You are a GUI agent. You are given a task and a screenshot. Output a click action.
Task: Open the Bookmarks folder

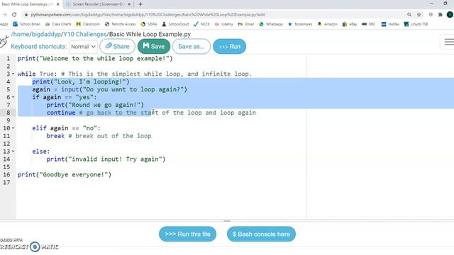[300, 24]
